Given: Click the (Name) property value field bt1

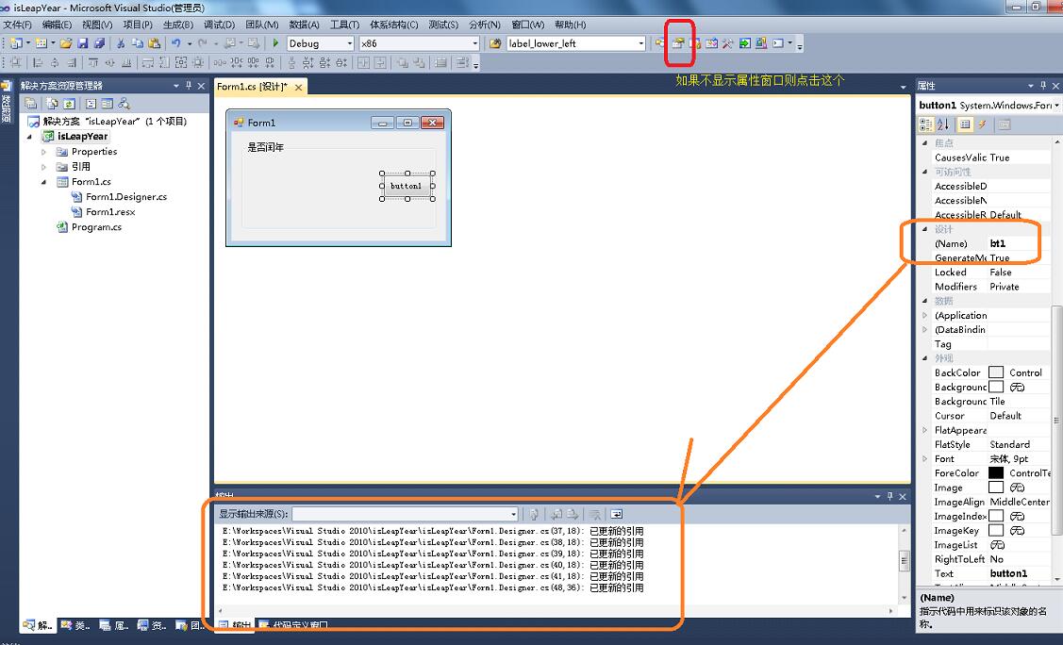Looking at the screenshot, I should pos(1019,243).
